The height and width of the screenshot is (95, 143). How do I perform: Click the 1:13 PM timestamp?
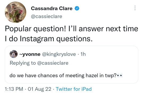coord(14,89)
